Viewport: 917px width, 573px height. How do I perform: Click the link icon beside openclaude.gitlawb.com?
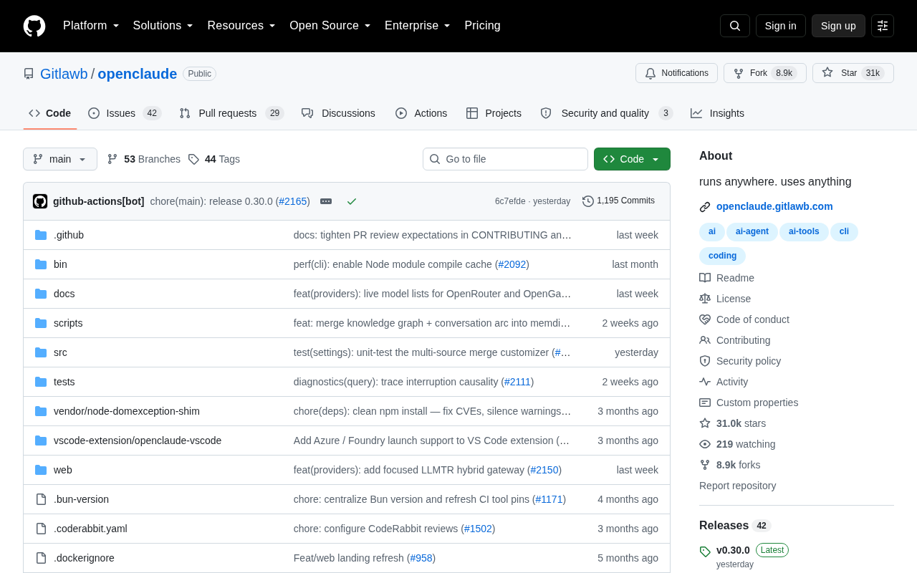pos(705,206)
